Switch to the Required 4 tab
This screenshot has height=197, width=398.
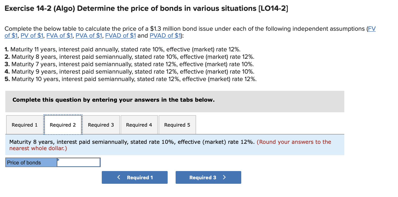[x=139, y=125]
